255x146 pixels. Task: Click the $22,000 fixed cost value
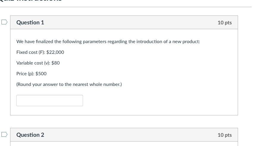pyautogui.click(x=55, y=52)
